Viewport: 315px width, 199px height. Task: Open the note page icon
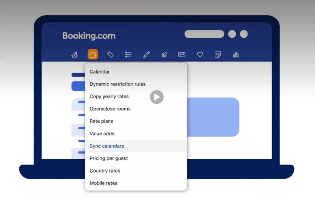click(x=217, y=54)
